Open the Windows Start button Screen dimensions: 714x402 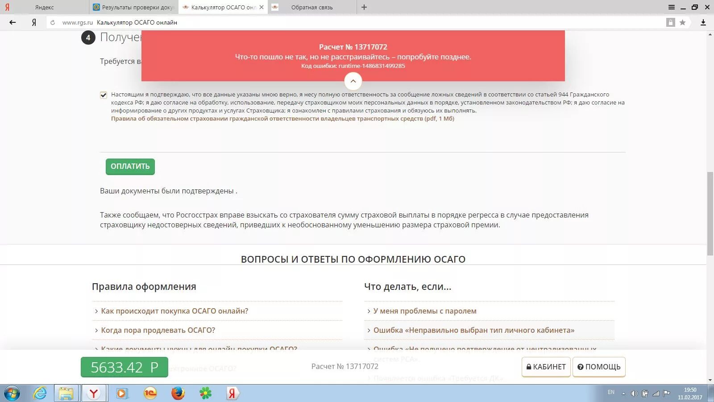[x=12, y=394]
